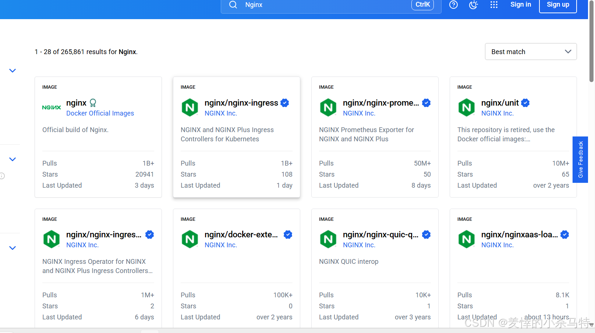The image size is (595, 333).
Task: Click NGINX Inc. under nginx/nginx-quic-q...
Action: (x=359, y=245)
